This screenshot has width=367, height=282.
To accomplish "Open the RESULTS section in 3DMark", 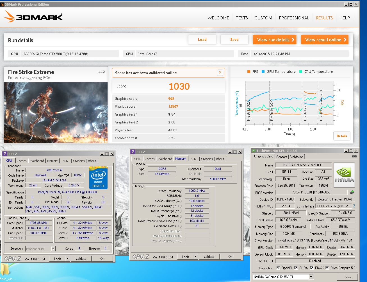I will tap(324, 18).
